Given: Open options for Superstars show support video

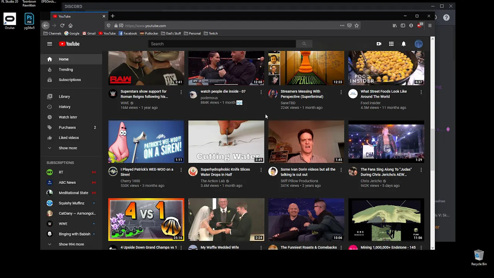Looking at the screenshot, I should coord(181,92).
